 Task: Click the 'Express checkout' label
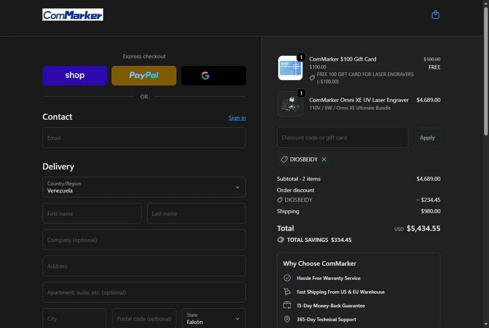click(x=144, y=57)
